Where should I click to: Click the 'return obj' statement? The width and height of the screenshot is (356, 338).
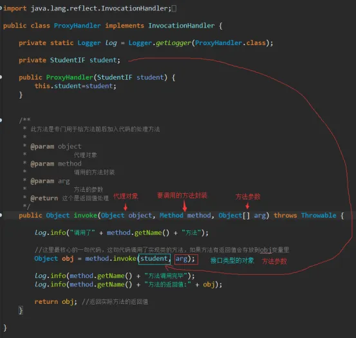[55, 302]
